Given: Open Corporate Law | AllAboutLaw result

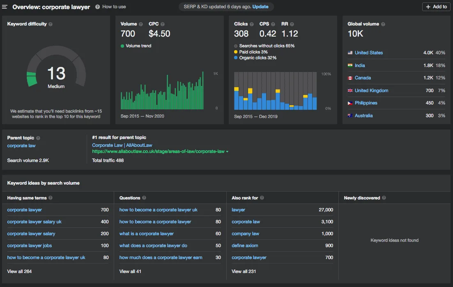Looking at the screenshot, I should coord(122,145).
